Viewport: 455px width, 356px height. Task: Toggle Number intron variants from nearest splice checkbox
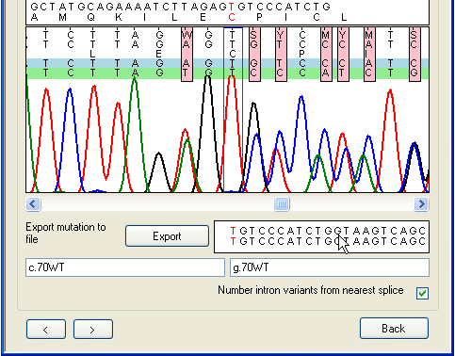pos(422,293)
